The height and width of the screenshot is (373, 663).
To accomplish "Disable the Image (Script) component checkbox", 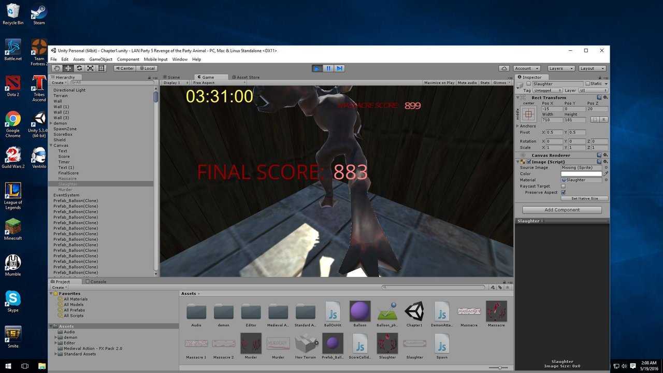I will tap(529, 162).
